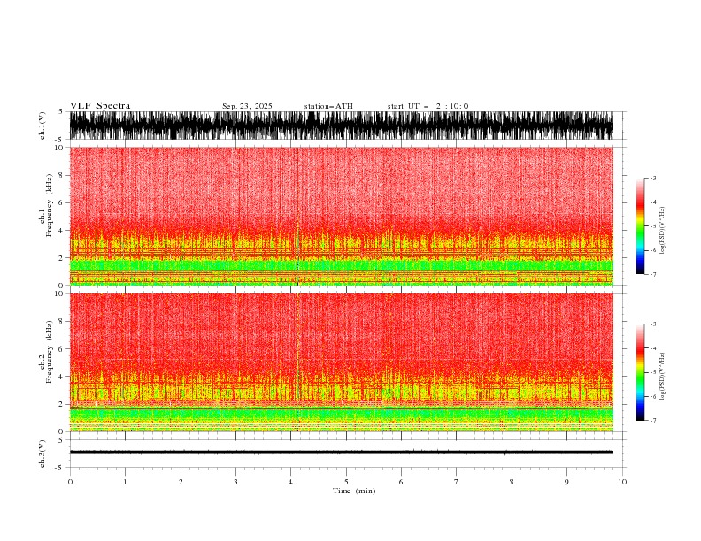This screenshot has height=541, width=701.
Task: Click the date 'Sep. 23, 2025'
Action: click(x=247, y=106)
